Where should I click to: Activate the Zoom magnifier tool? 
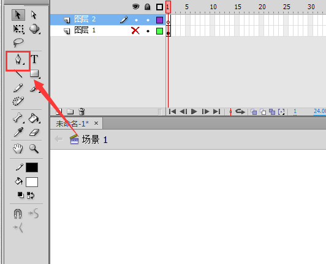coord(34,148)
